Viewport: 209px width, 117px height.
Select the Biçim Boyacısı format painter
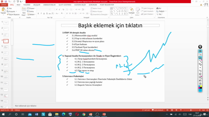click(13, 14)
